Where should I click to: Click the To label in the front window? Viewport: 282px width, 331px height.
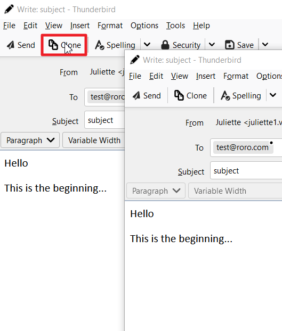[x=199, y=148]
